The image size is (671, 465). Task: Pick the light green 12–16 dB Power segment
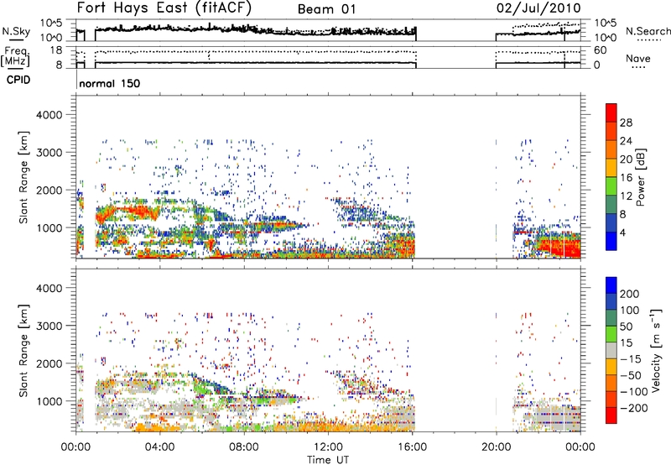click(611, 185)
